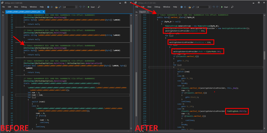Close the Class53 tab
The image size is (267, 133).
click(x=148, y=12)
